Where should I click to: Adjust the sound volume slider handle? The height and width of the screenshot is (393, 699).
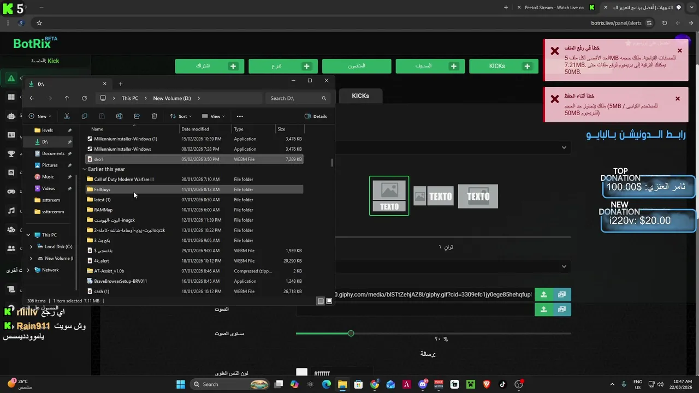pyautogui.click(x=351, y=333)
